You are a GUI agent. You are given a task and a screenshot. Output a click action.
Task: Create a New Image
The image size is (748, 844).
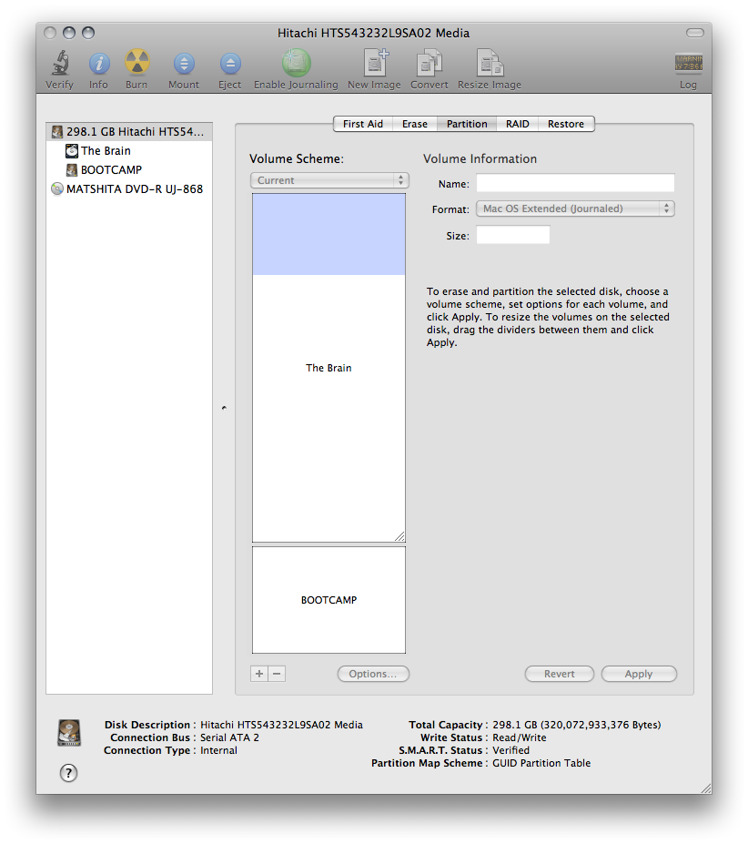374,64
